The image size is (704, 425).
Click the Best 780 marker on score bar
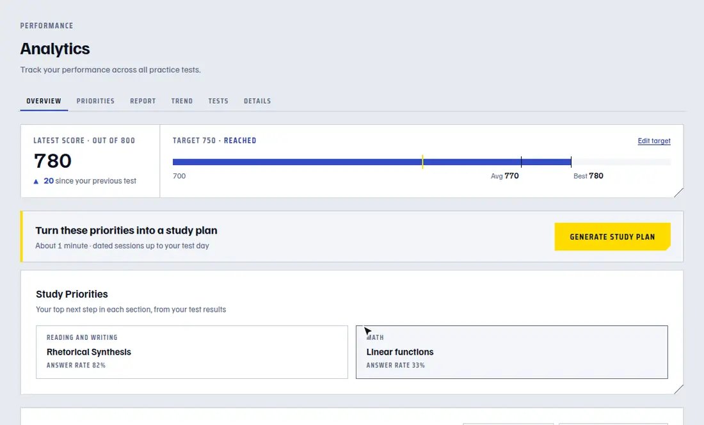point(571,161)
